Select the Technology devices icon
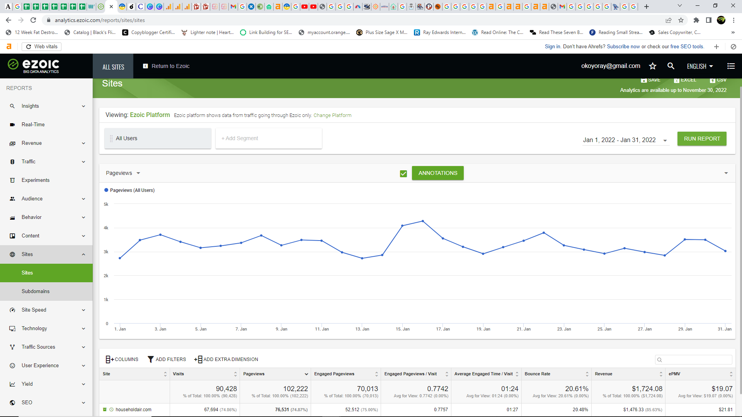This screenshot has height=417, width=742. (12, 329)
